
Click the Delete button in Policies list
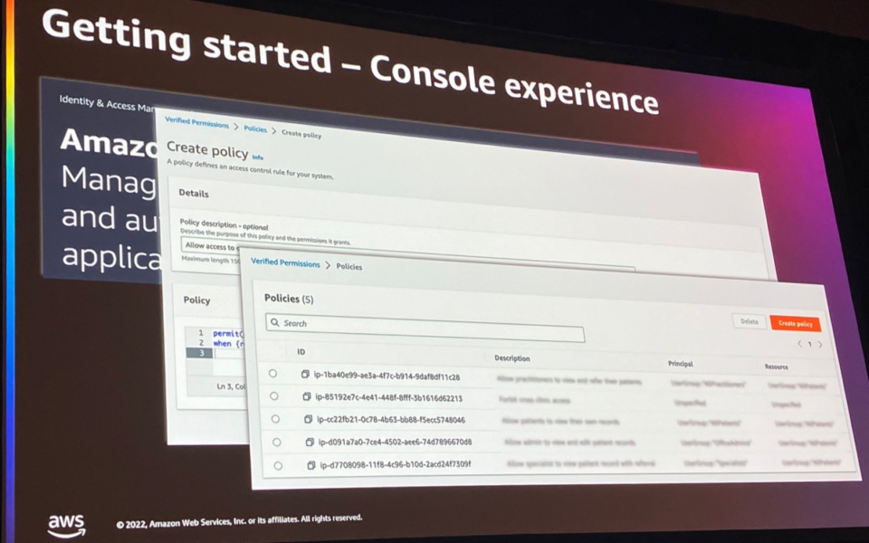(x=750, y=321)
